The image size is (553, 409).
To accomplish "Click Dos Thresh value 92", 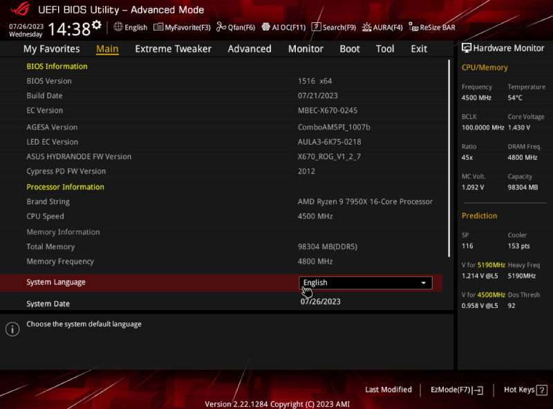I will (x=512, y=305).
